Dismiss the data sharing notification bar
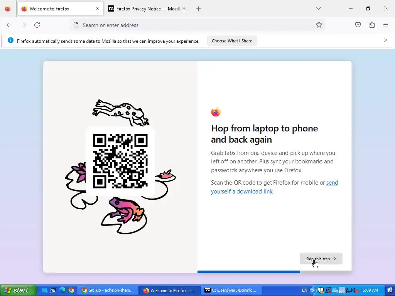Viewport: 395px width, 296px height. [x=386, y=40]
